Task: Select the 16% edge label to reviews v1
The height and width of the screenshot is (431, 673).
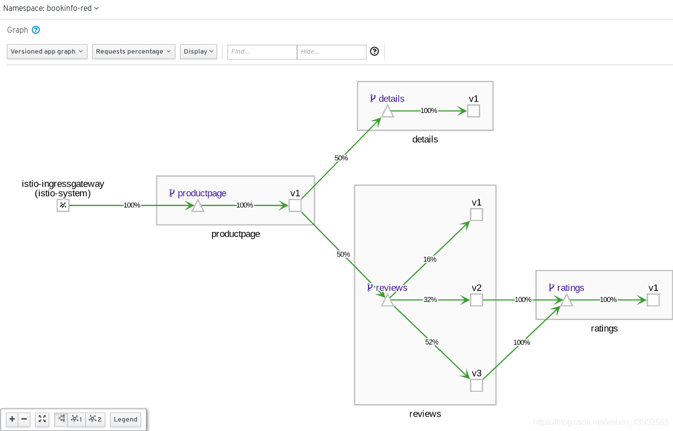Action: [430, 259]
